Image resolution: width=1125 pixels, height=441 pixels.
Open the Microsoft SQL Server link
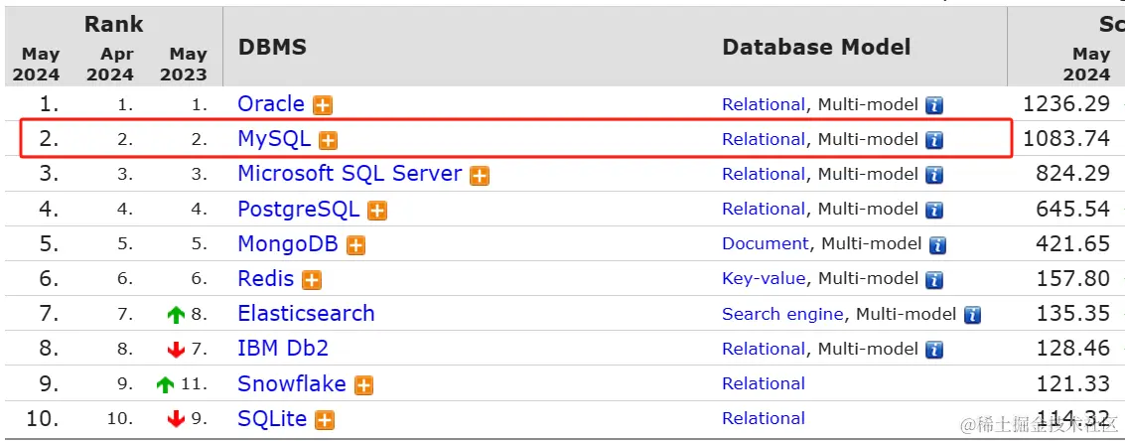pos(351,174)
